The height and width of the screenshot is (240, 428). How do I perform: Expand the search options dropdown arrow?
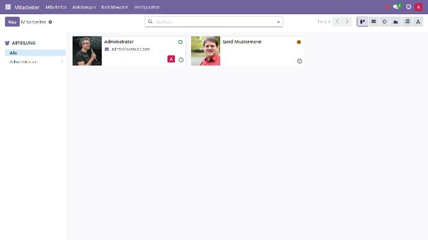click(278, 22)
